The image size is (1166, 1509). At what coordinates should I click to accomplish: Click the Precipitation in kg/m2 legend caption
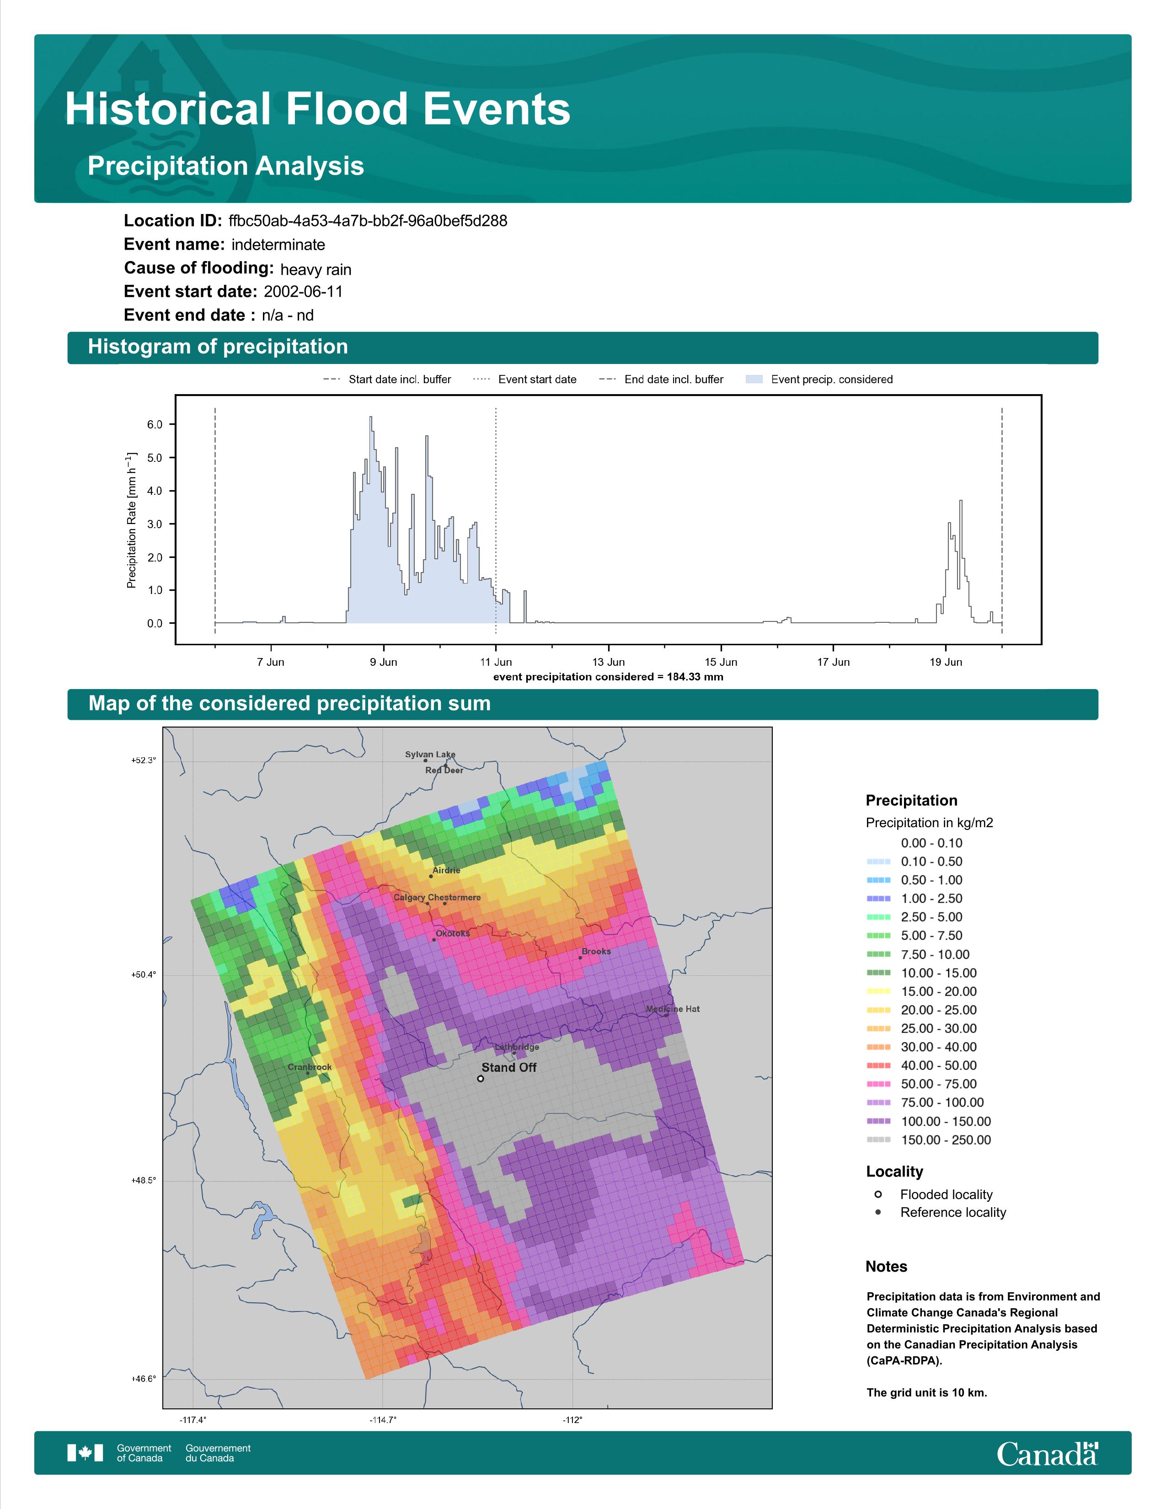[x=930, y=823]
